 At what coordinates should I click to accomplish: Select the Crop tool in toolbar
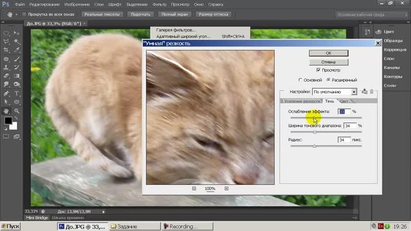click(x=6, y=50)
